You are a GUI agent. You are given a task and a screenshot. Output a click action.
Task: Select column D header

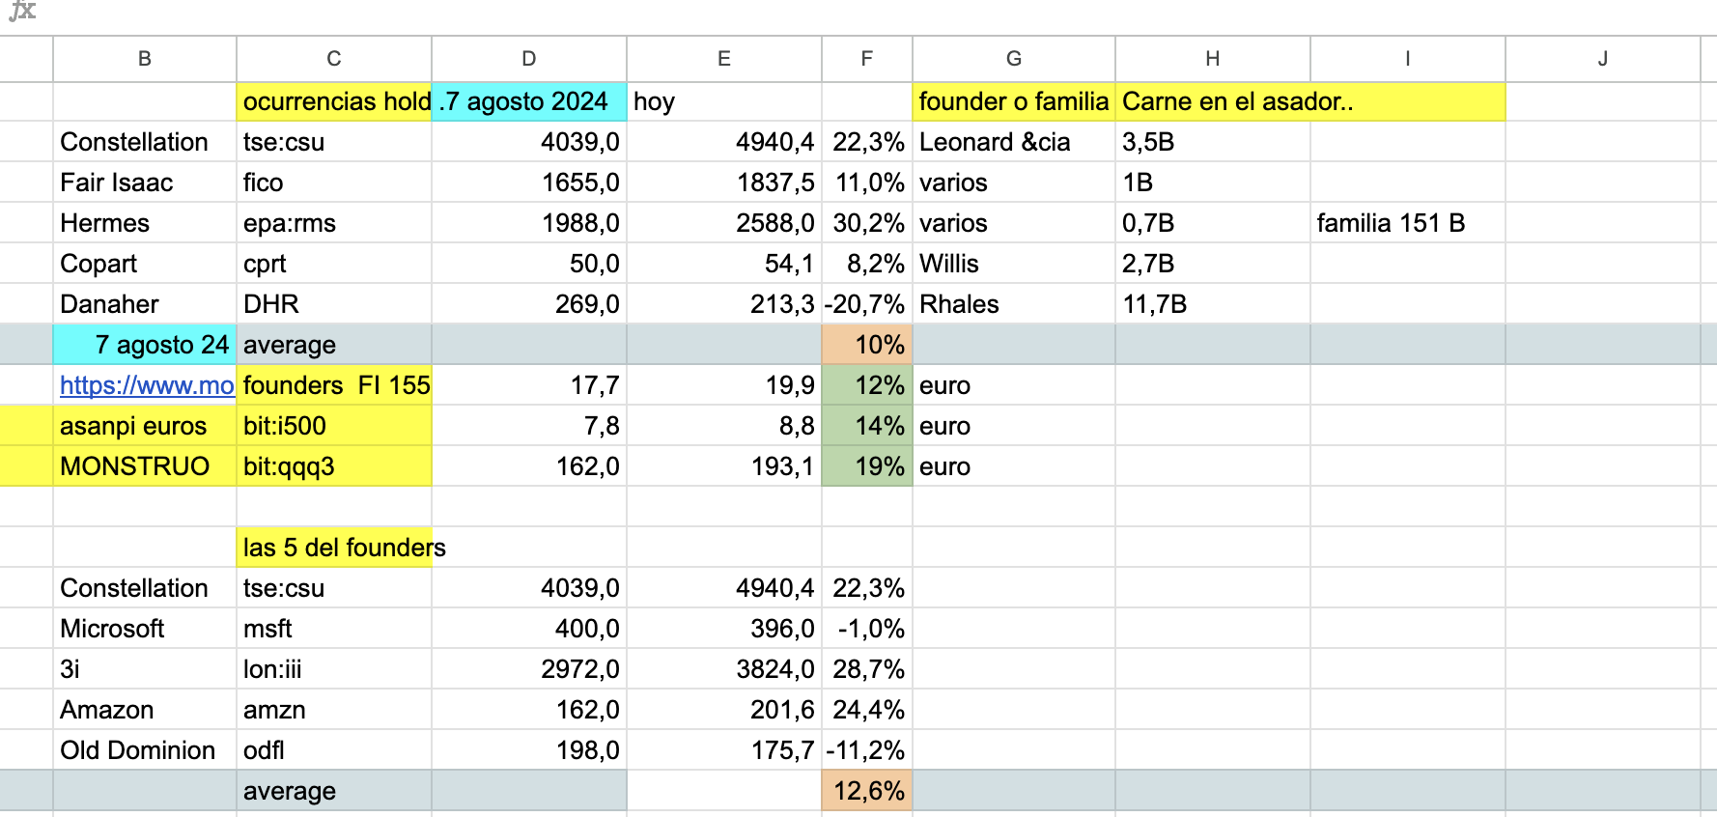[x=529, y=59]
